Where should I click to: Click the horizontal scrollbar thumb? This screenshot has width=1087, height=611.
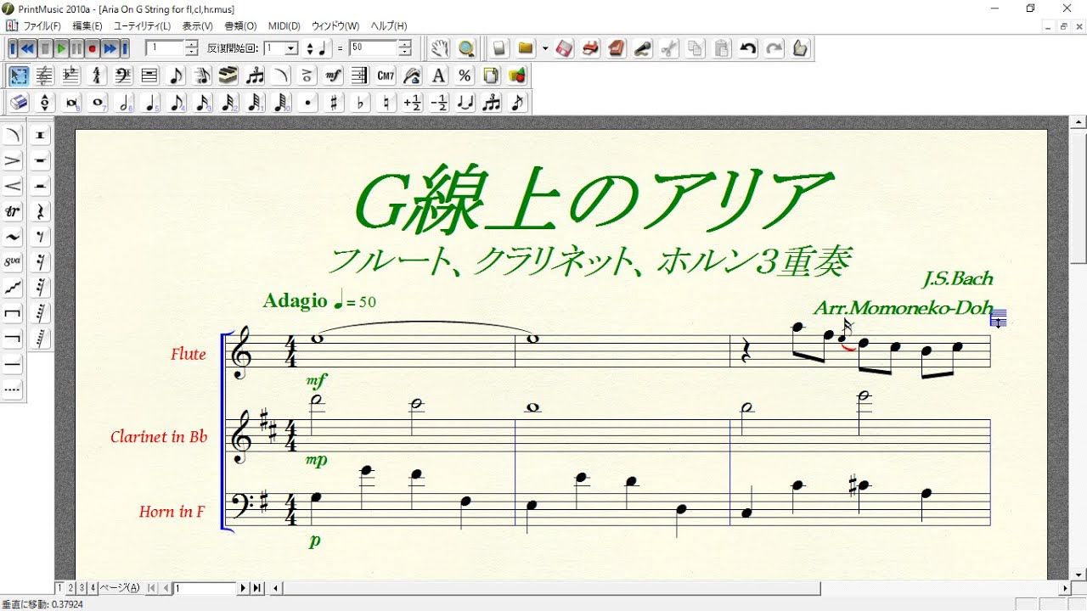click(553, 587)
